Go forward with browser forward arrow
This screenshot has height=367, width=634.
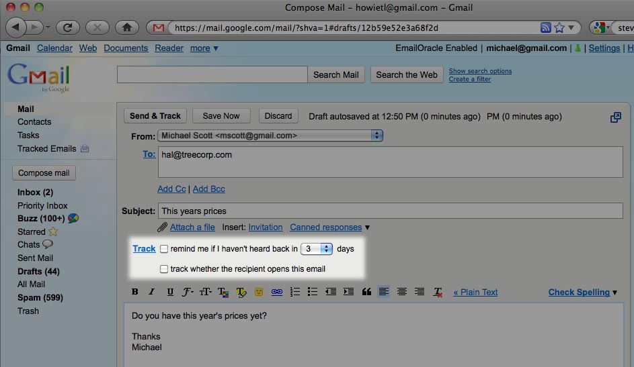pyautogui.click(x=35, y=28)
